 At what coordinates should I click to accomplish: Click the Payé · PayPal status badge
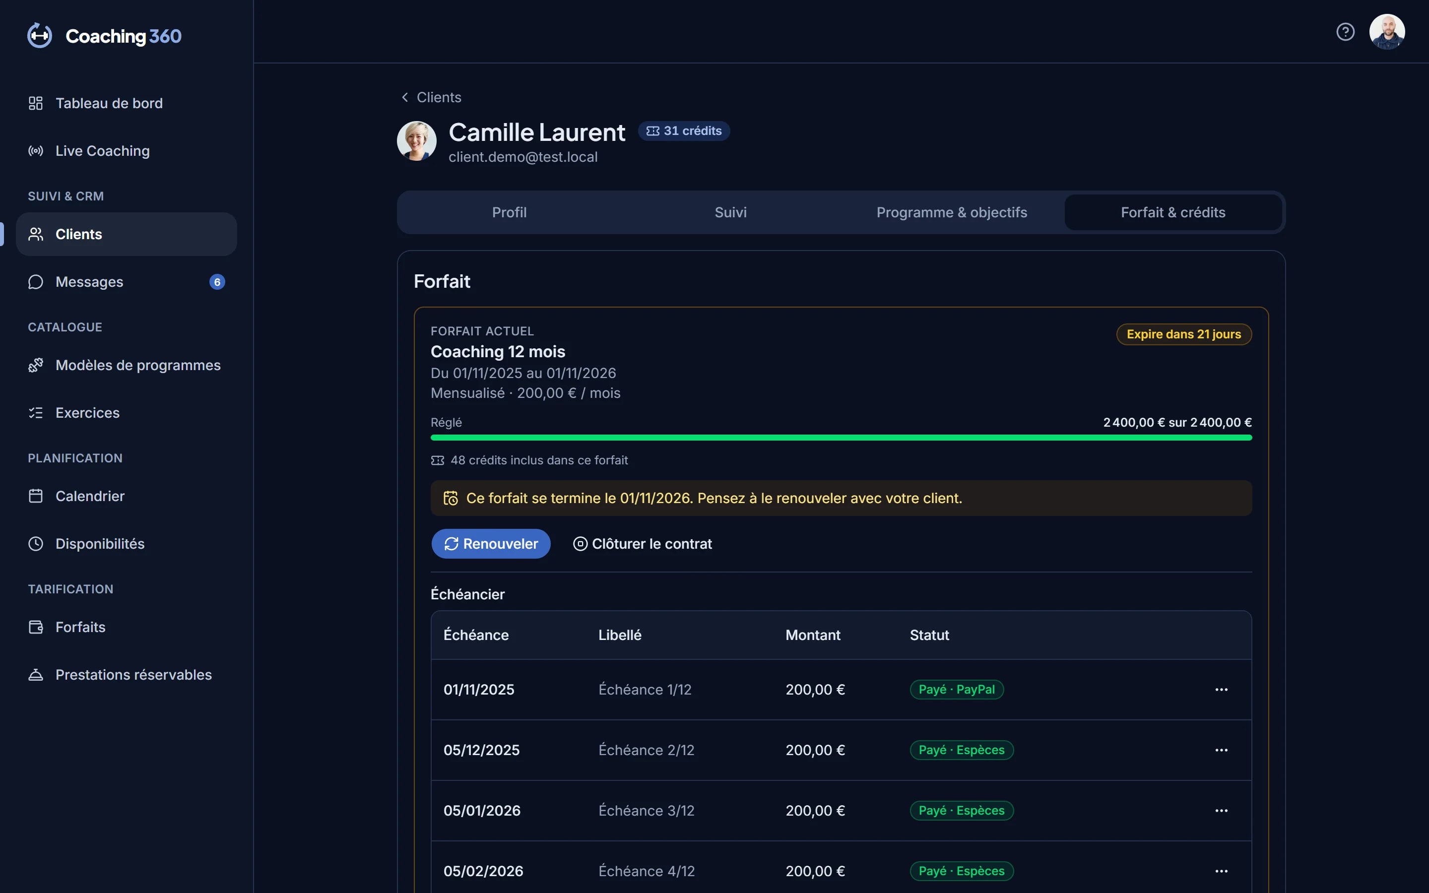tap(957, 690)
